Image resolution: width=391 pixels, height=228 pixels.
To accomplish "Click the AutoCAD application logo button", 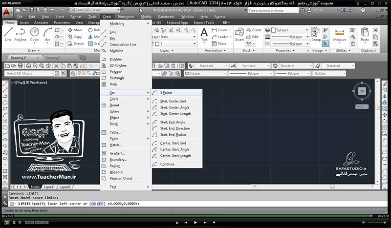I will (7, 12).
